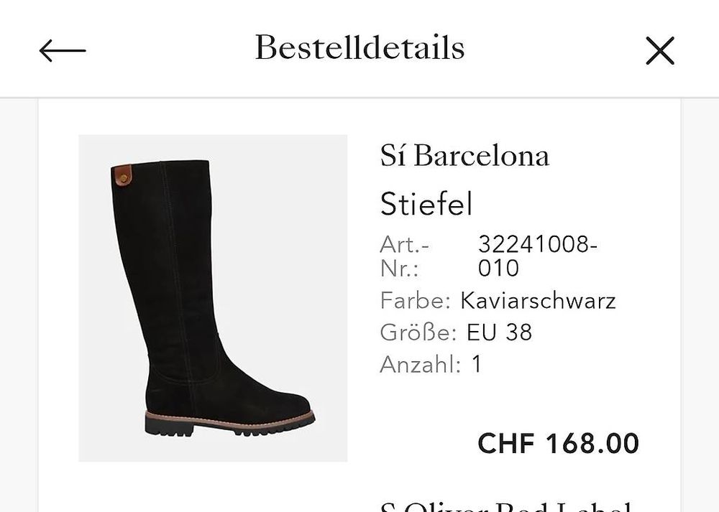
Task: Open the partially visible S.Oliver Red Label item
Action: click(507, 506)
